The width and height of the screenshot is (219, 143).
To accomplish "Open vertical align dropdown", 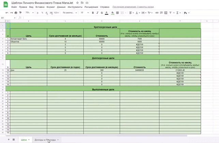I will point(138,13).
